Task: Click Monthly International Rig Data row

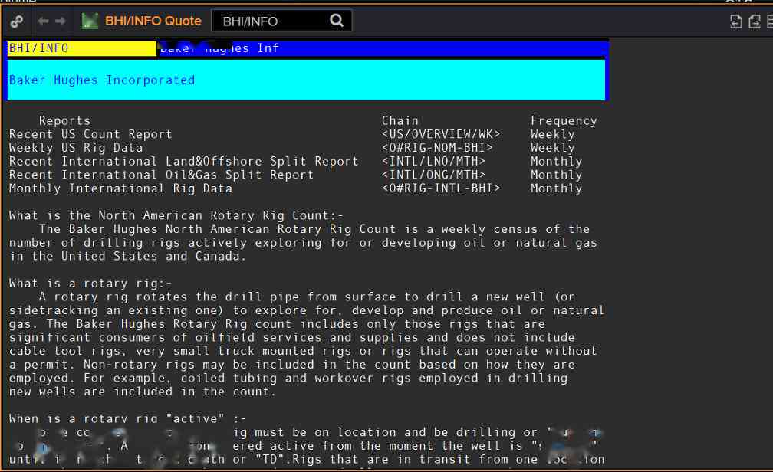Action: coord(121,188)
